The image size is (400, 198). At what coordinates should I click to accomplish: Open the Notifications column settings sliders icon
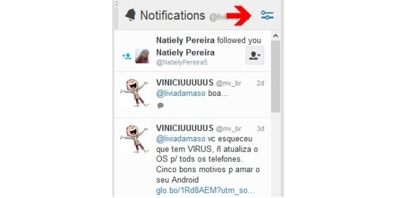point(267,15)
